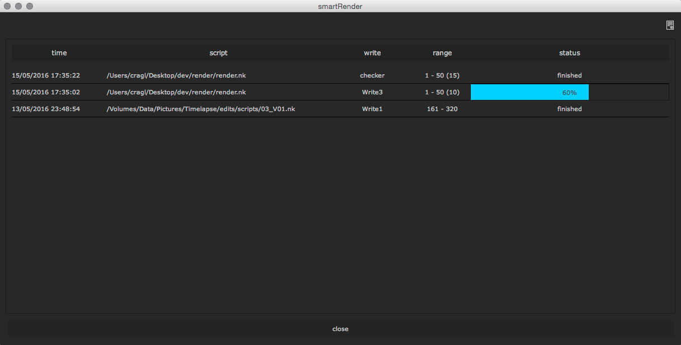Sort by the script column header

[x=219, y=53]
